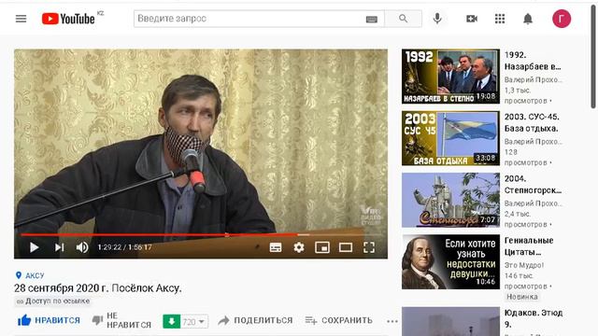This screenshot has width=598, height=336.
Task: Seek on the red video progress bar
Action: point(201,234)
